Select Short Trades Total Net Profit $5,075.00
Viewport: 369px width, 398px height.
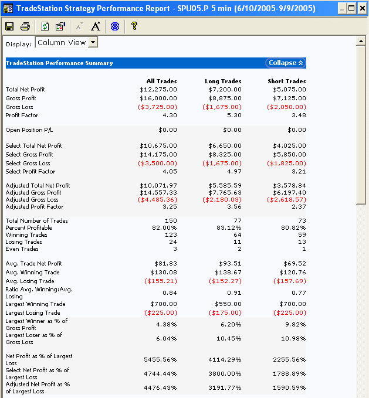click(290, 90)
